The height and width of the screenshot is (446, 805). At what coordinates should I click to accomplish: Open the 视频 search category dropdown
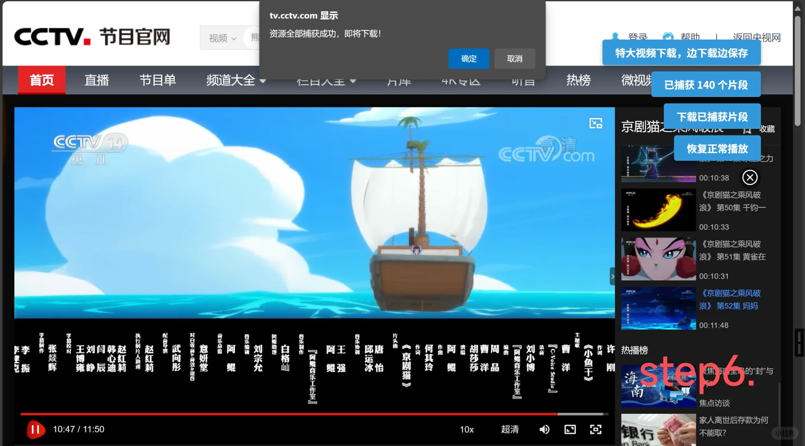(x=222, y=38)
